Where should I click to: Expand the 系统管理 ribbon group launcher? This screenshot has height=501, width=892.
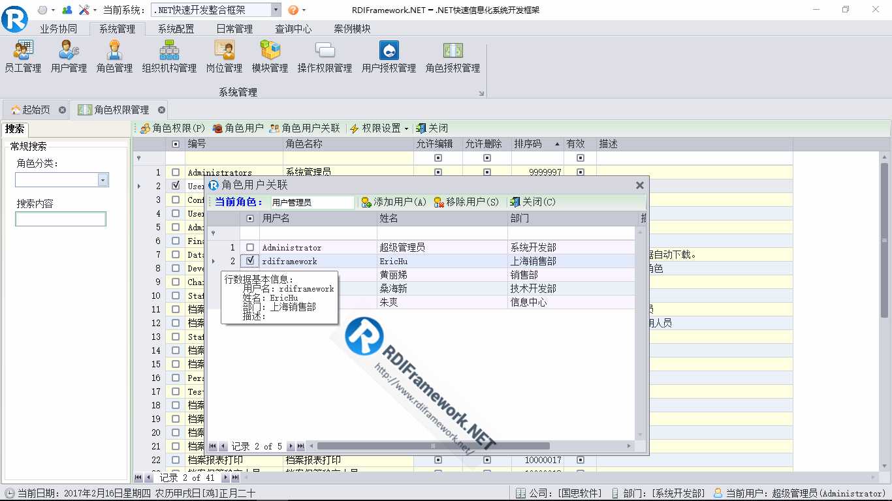481,93
